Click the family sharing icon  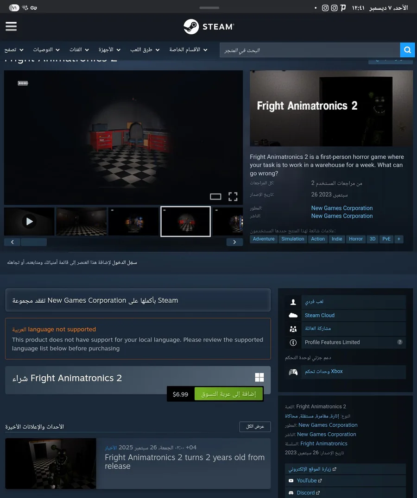293,329
